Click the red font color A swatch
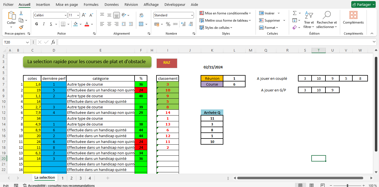 87,24
